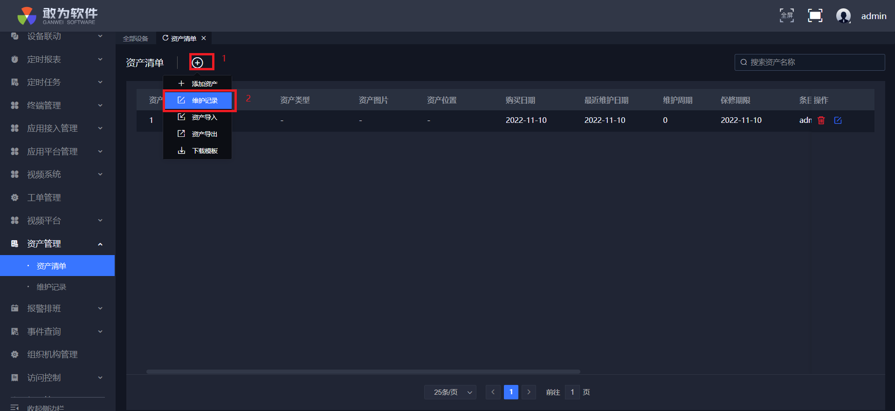Image resolution: width=895 pixels, height=411 pixels.
Task: Click the 资产类型 column header
Action: pos(295,100)
